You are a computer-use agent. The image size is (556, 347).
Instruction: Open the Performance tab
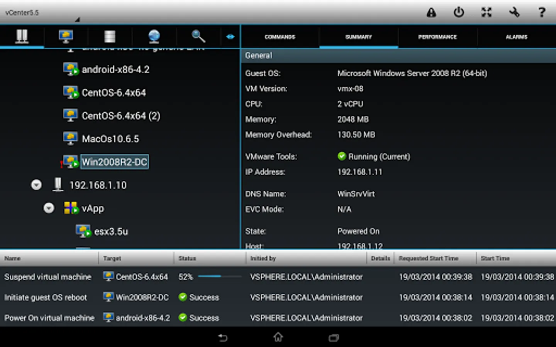(x=437, y=37)
